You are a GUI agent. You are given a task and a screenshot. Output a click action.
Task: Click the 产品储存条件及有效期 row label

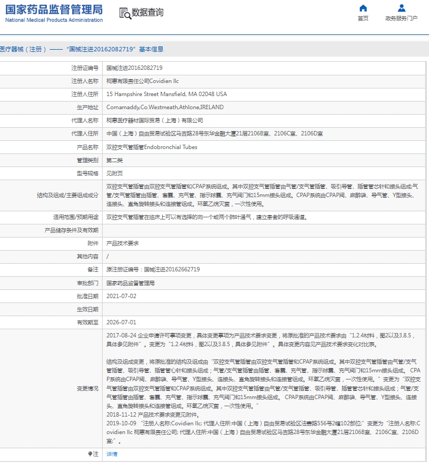[x=71, y=230]
